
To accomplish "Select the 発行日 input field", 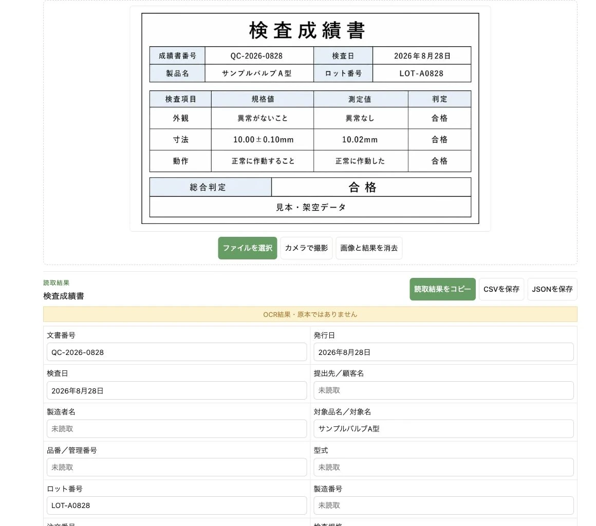I will coord(443,352).
